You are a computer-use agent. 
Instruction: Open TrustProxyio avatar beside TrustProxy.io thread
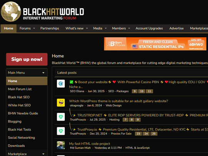61,131
